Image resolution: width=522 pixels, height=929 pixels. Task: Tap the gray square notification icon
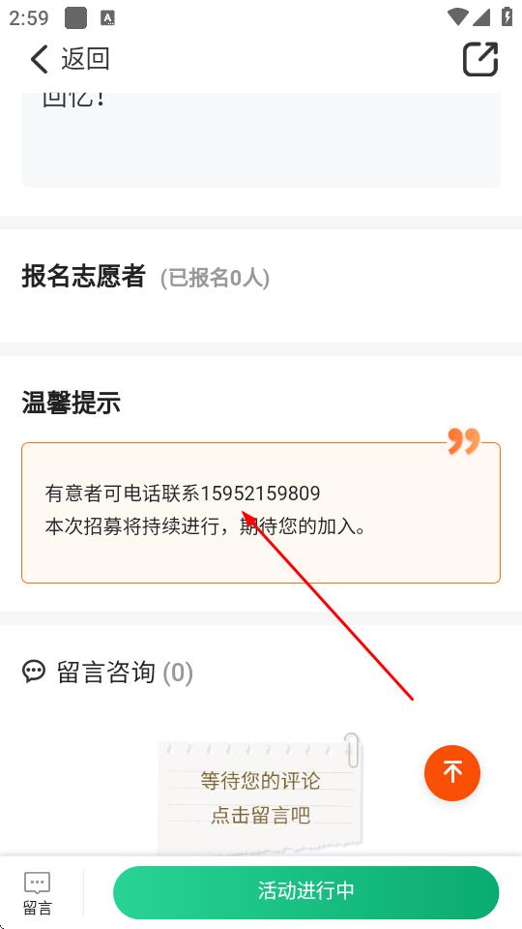click(x=75, y=18)
